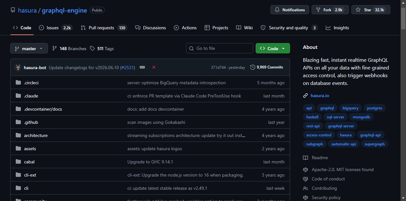Open the Projects tab
The width and height of the screenshot is (406, 201).
click(x=216, y=28)
